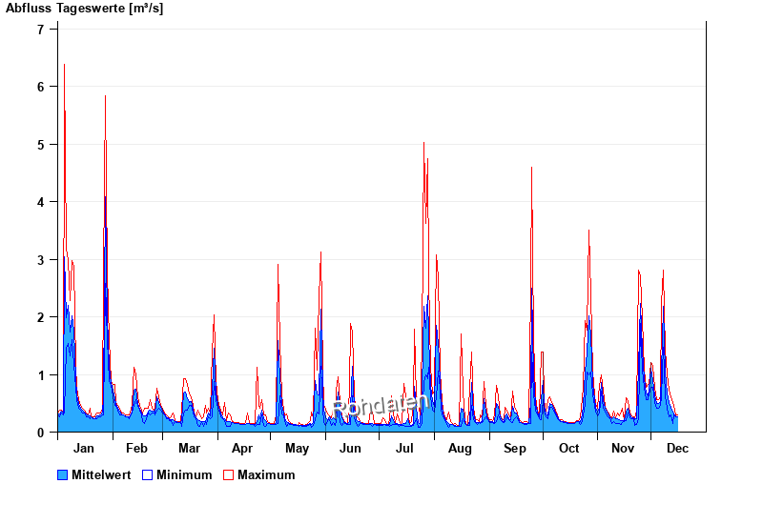Click the Jul label on x-axis
This screenshot has width=763, height=524.
pos(404,448)
